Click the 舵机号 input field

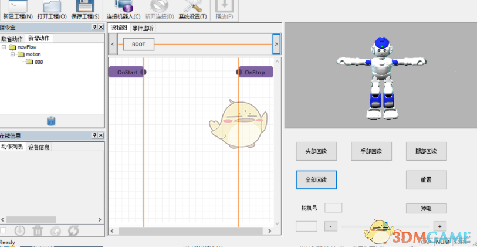click(x=333, y=208)
